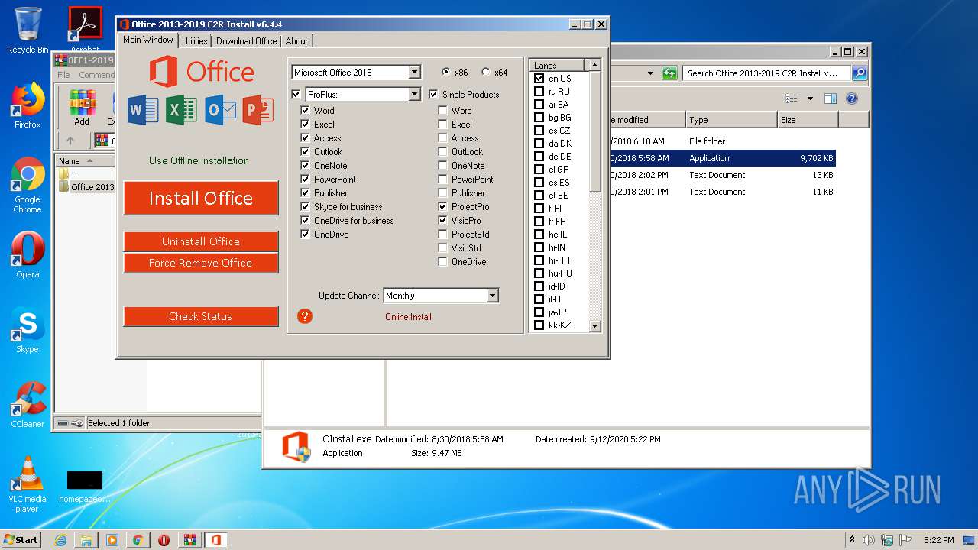Enable ru-RU language checkbox
Image resolution: width=978 pixels, height=550 pixels.
(x=539, y=91)
